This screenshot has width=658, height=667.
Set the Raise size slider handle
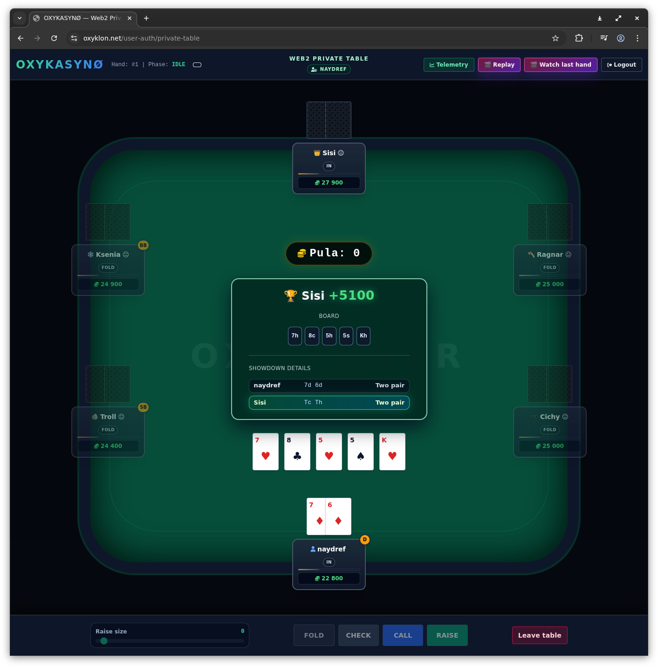click(x=104, y=641)
